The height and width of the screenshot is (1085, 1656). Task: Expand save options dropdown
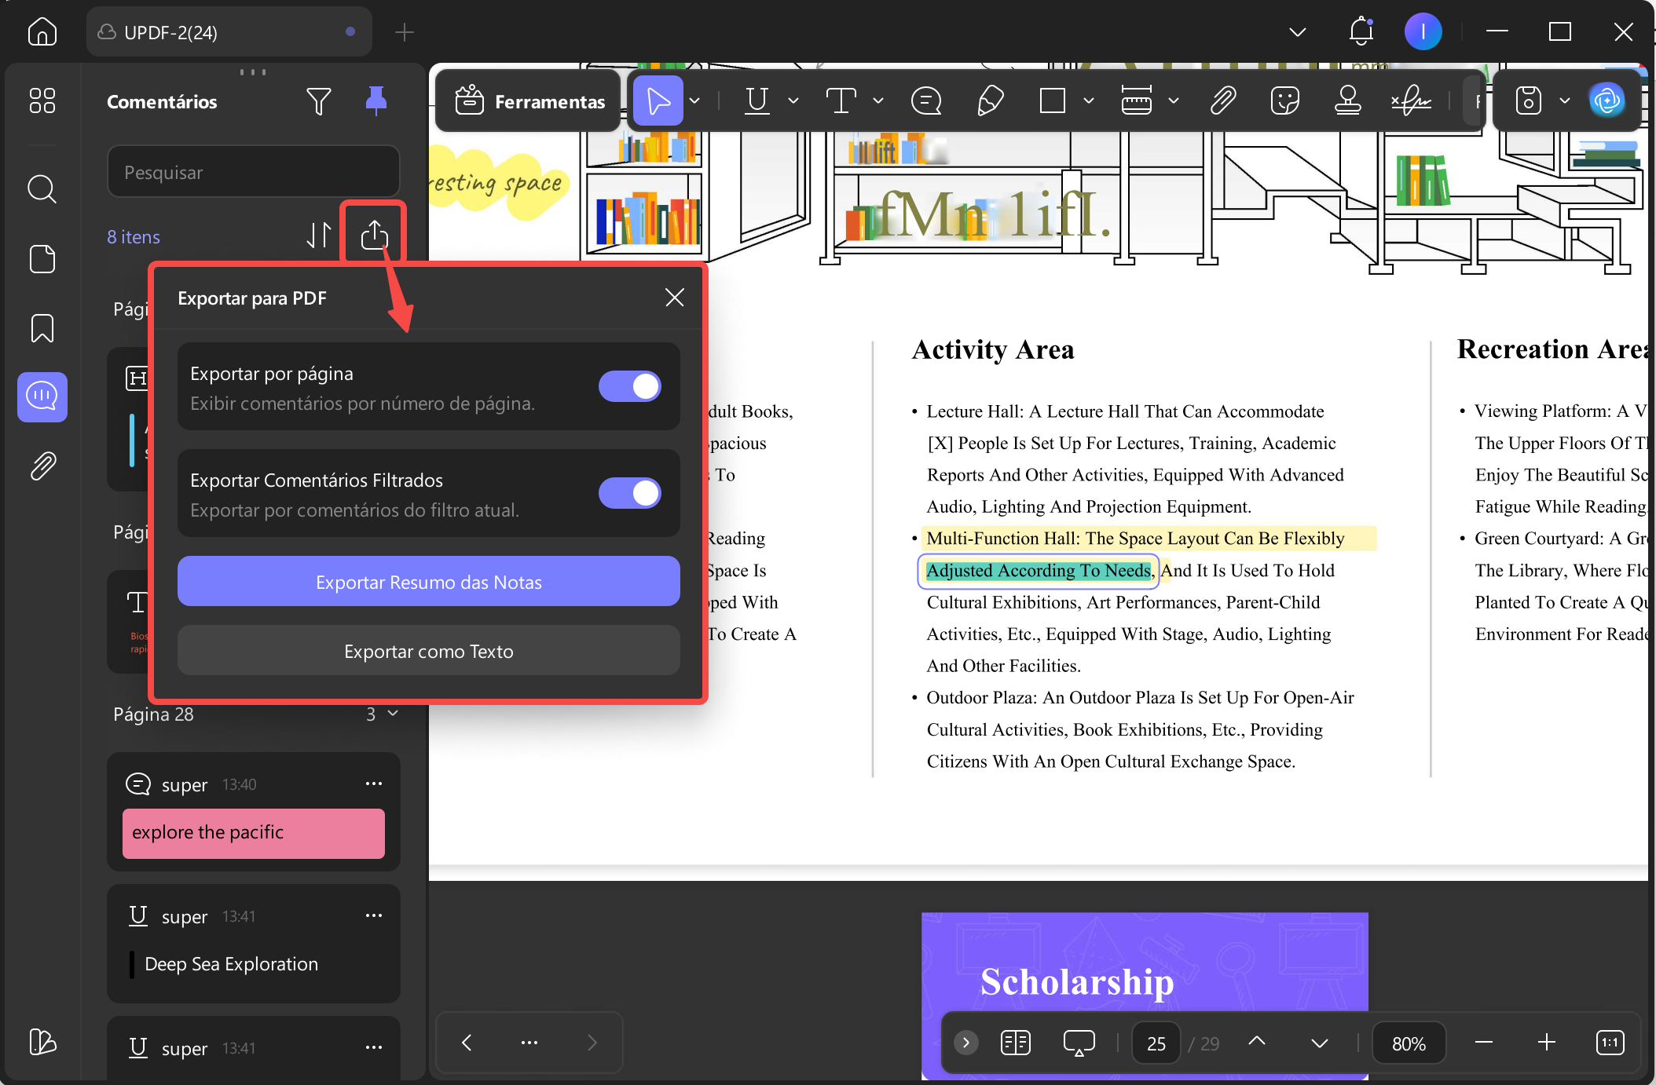(1565, 100)
